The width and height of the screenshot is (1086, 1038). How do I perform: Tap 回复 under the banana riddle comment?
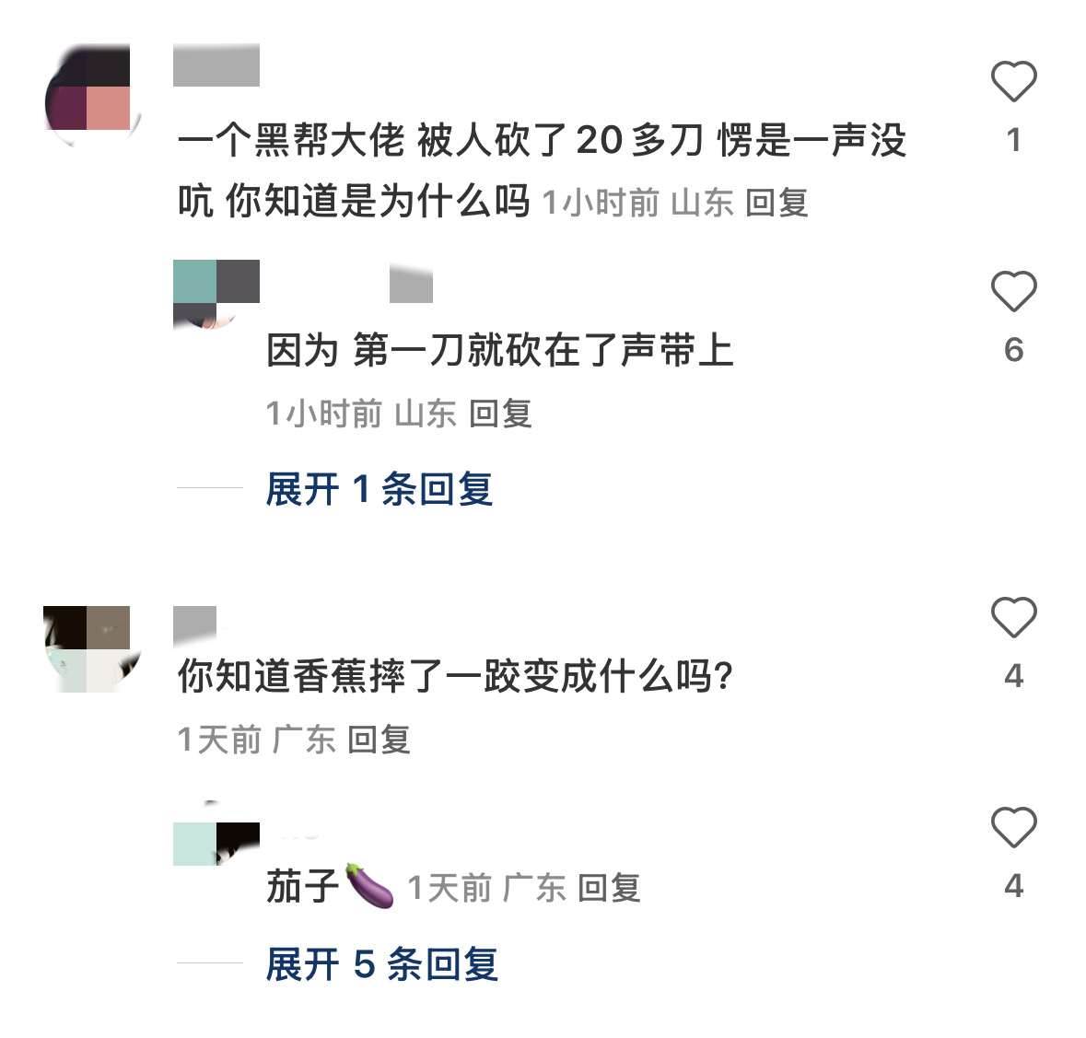point(379,740)
